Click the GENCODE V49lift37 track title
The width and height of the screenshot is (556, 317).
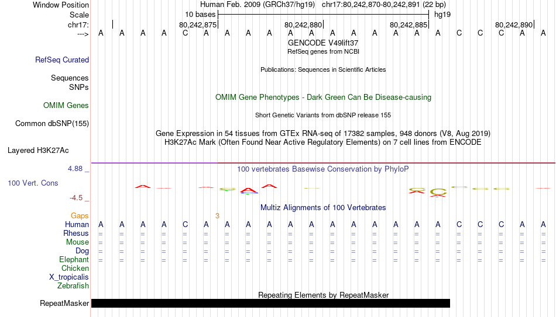[x=323, y=43]
